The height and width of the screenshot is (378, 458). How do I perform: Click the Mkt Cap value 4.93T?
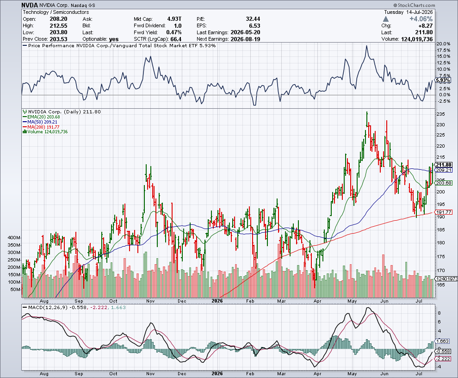[174, 19]
